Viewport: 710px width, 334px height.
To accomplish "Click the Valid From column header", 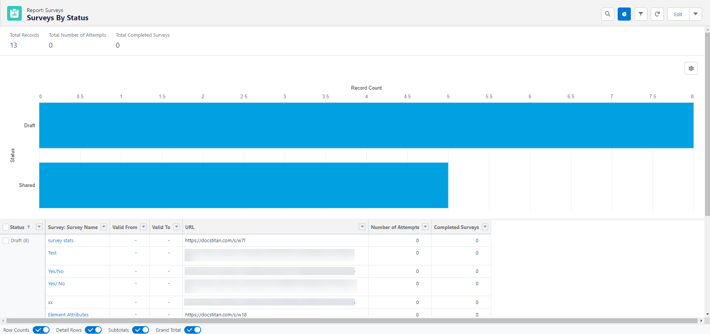I will tap(125, 227).
